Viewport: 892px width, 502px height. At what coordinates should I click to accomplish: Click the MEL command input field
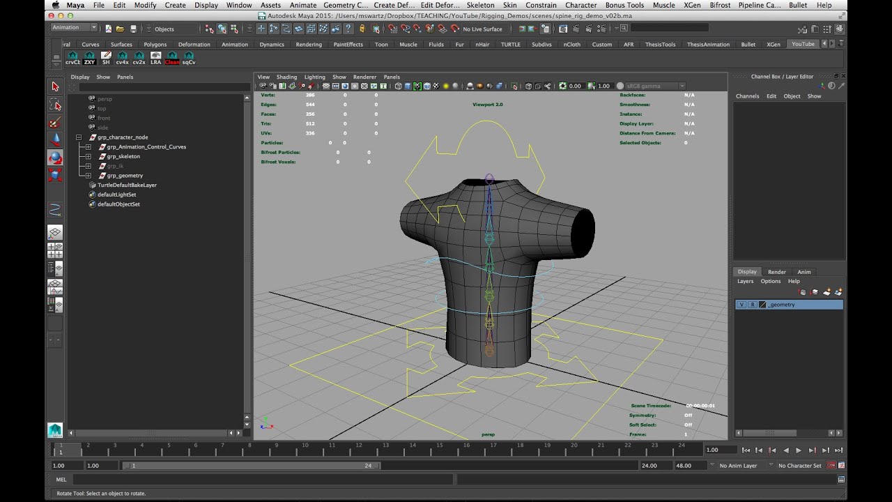coord(263,480)
